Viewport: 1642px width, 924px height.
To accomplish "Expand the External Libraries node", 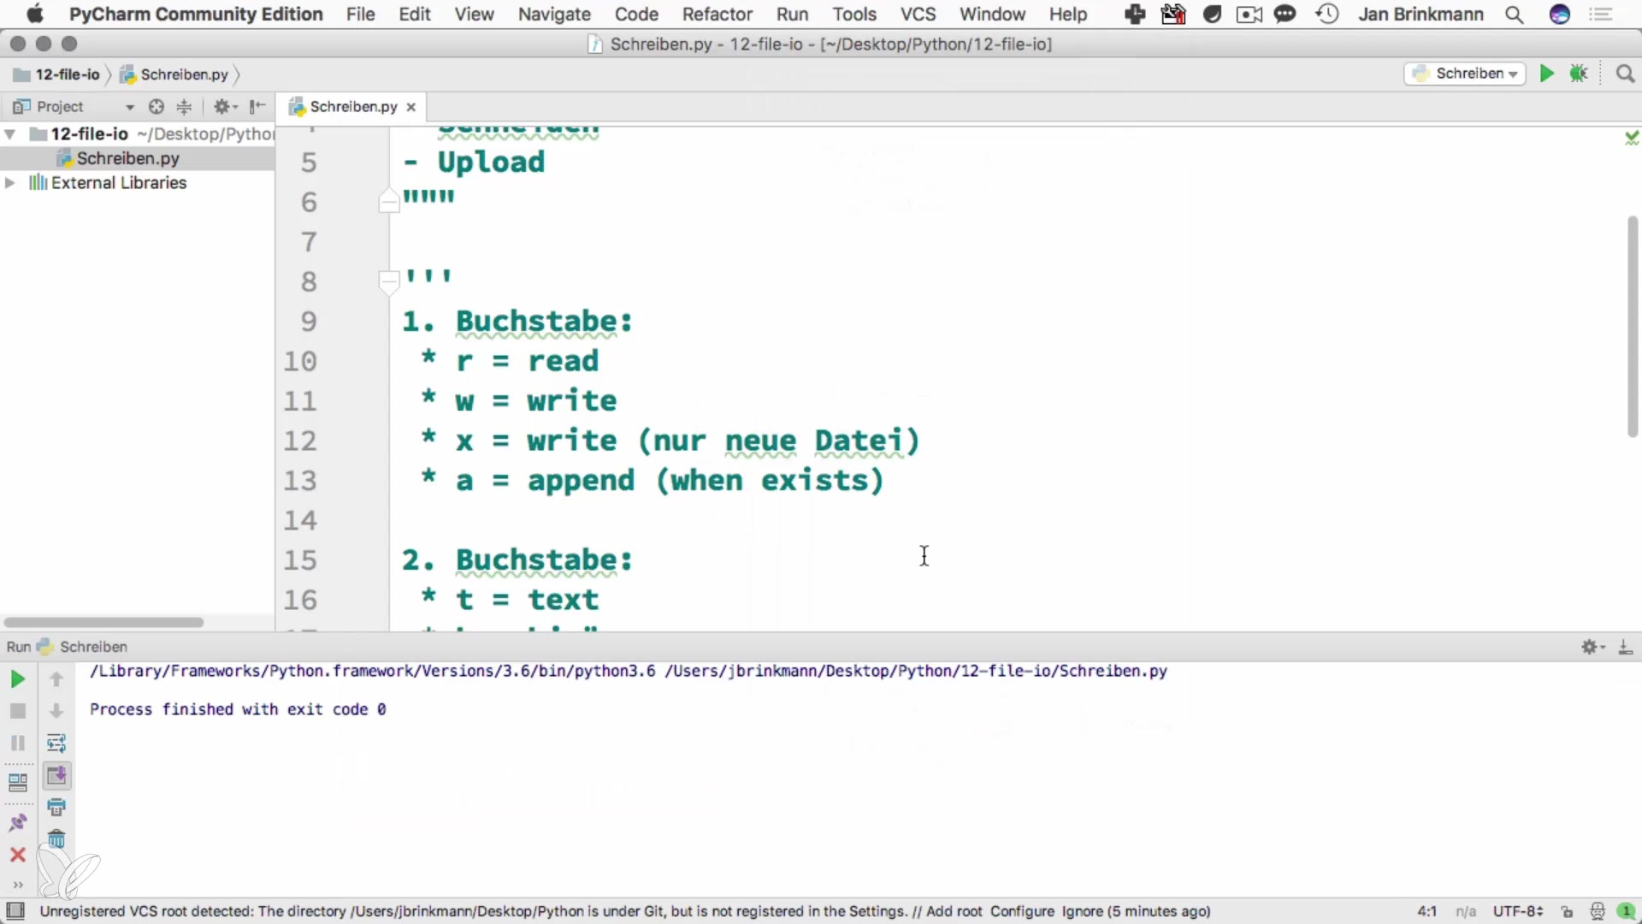I will click(10, 183).
